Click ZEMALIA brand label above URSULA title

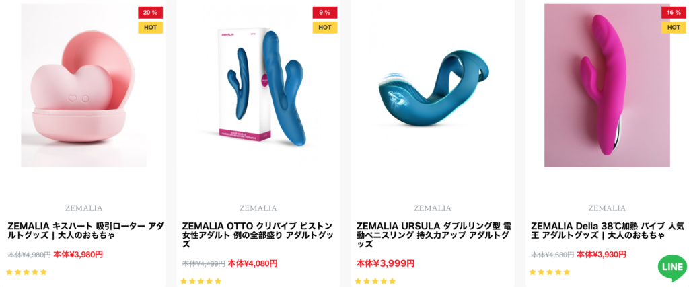click(433, 208)
